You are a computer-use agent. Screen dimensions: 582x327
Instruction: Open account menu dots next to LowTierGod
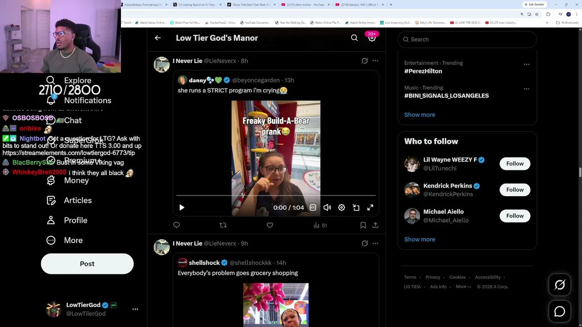[135, 309]
